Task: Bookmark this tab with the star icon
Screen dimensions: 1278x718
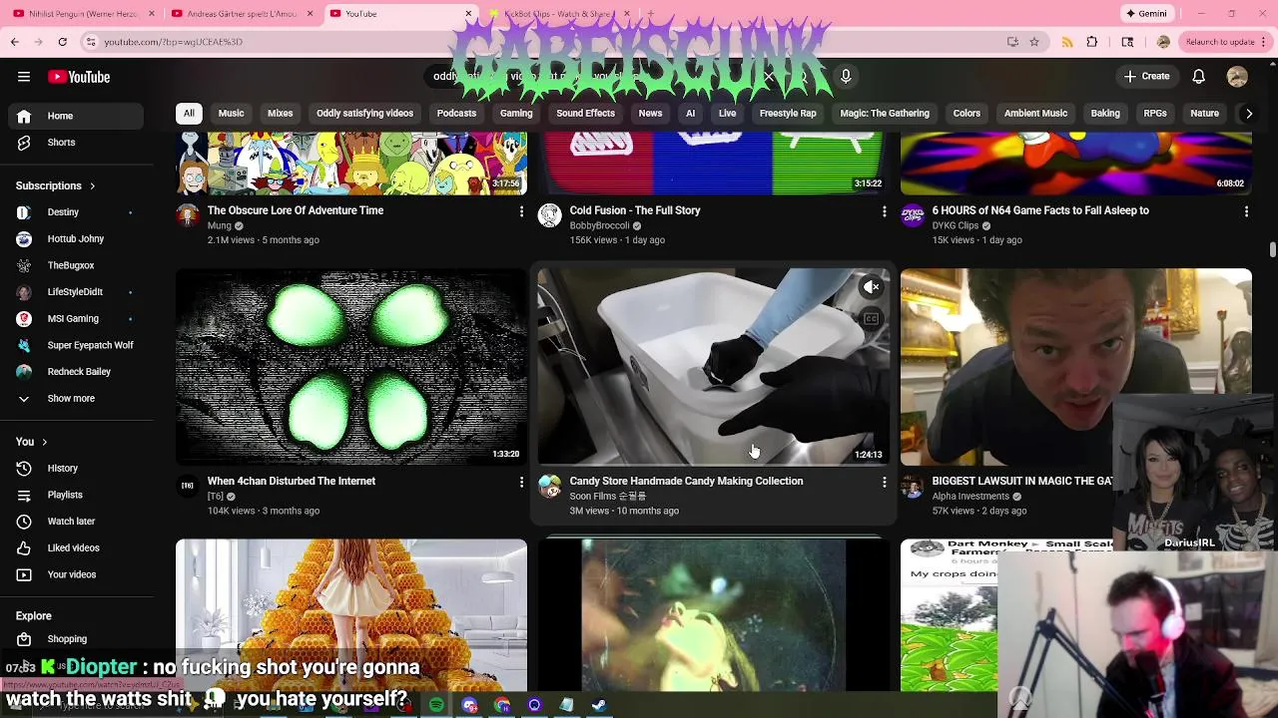Action: 1034,42
